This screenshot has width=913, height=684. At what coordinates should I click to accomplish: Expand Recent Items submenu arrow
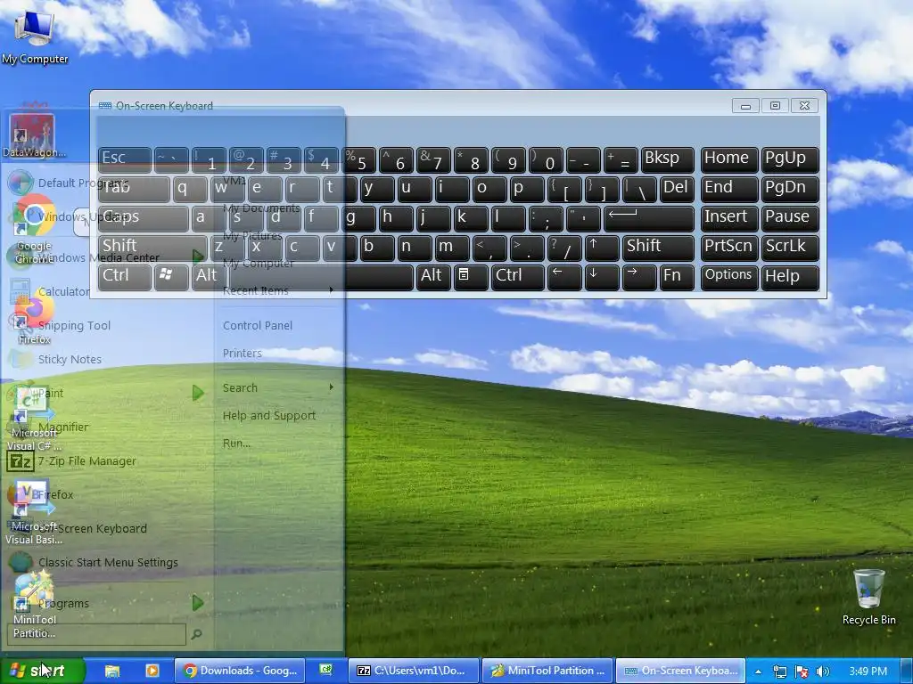[x=332, y=289]
